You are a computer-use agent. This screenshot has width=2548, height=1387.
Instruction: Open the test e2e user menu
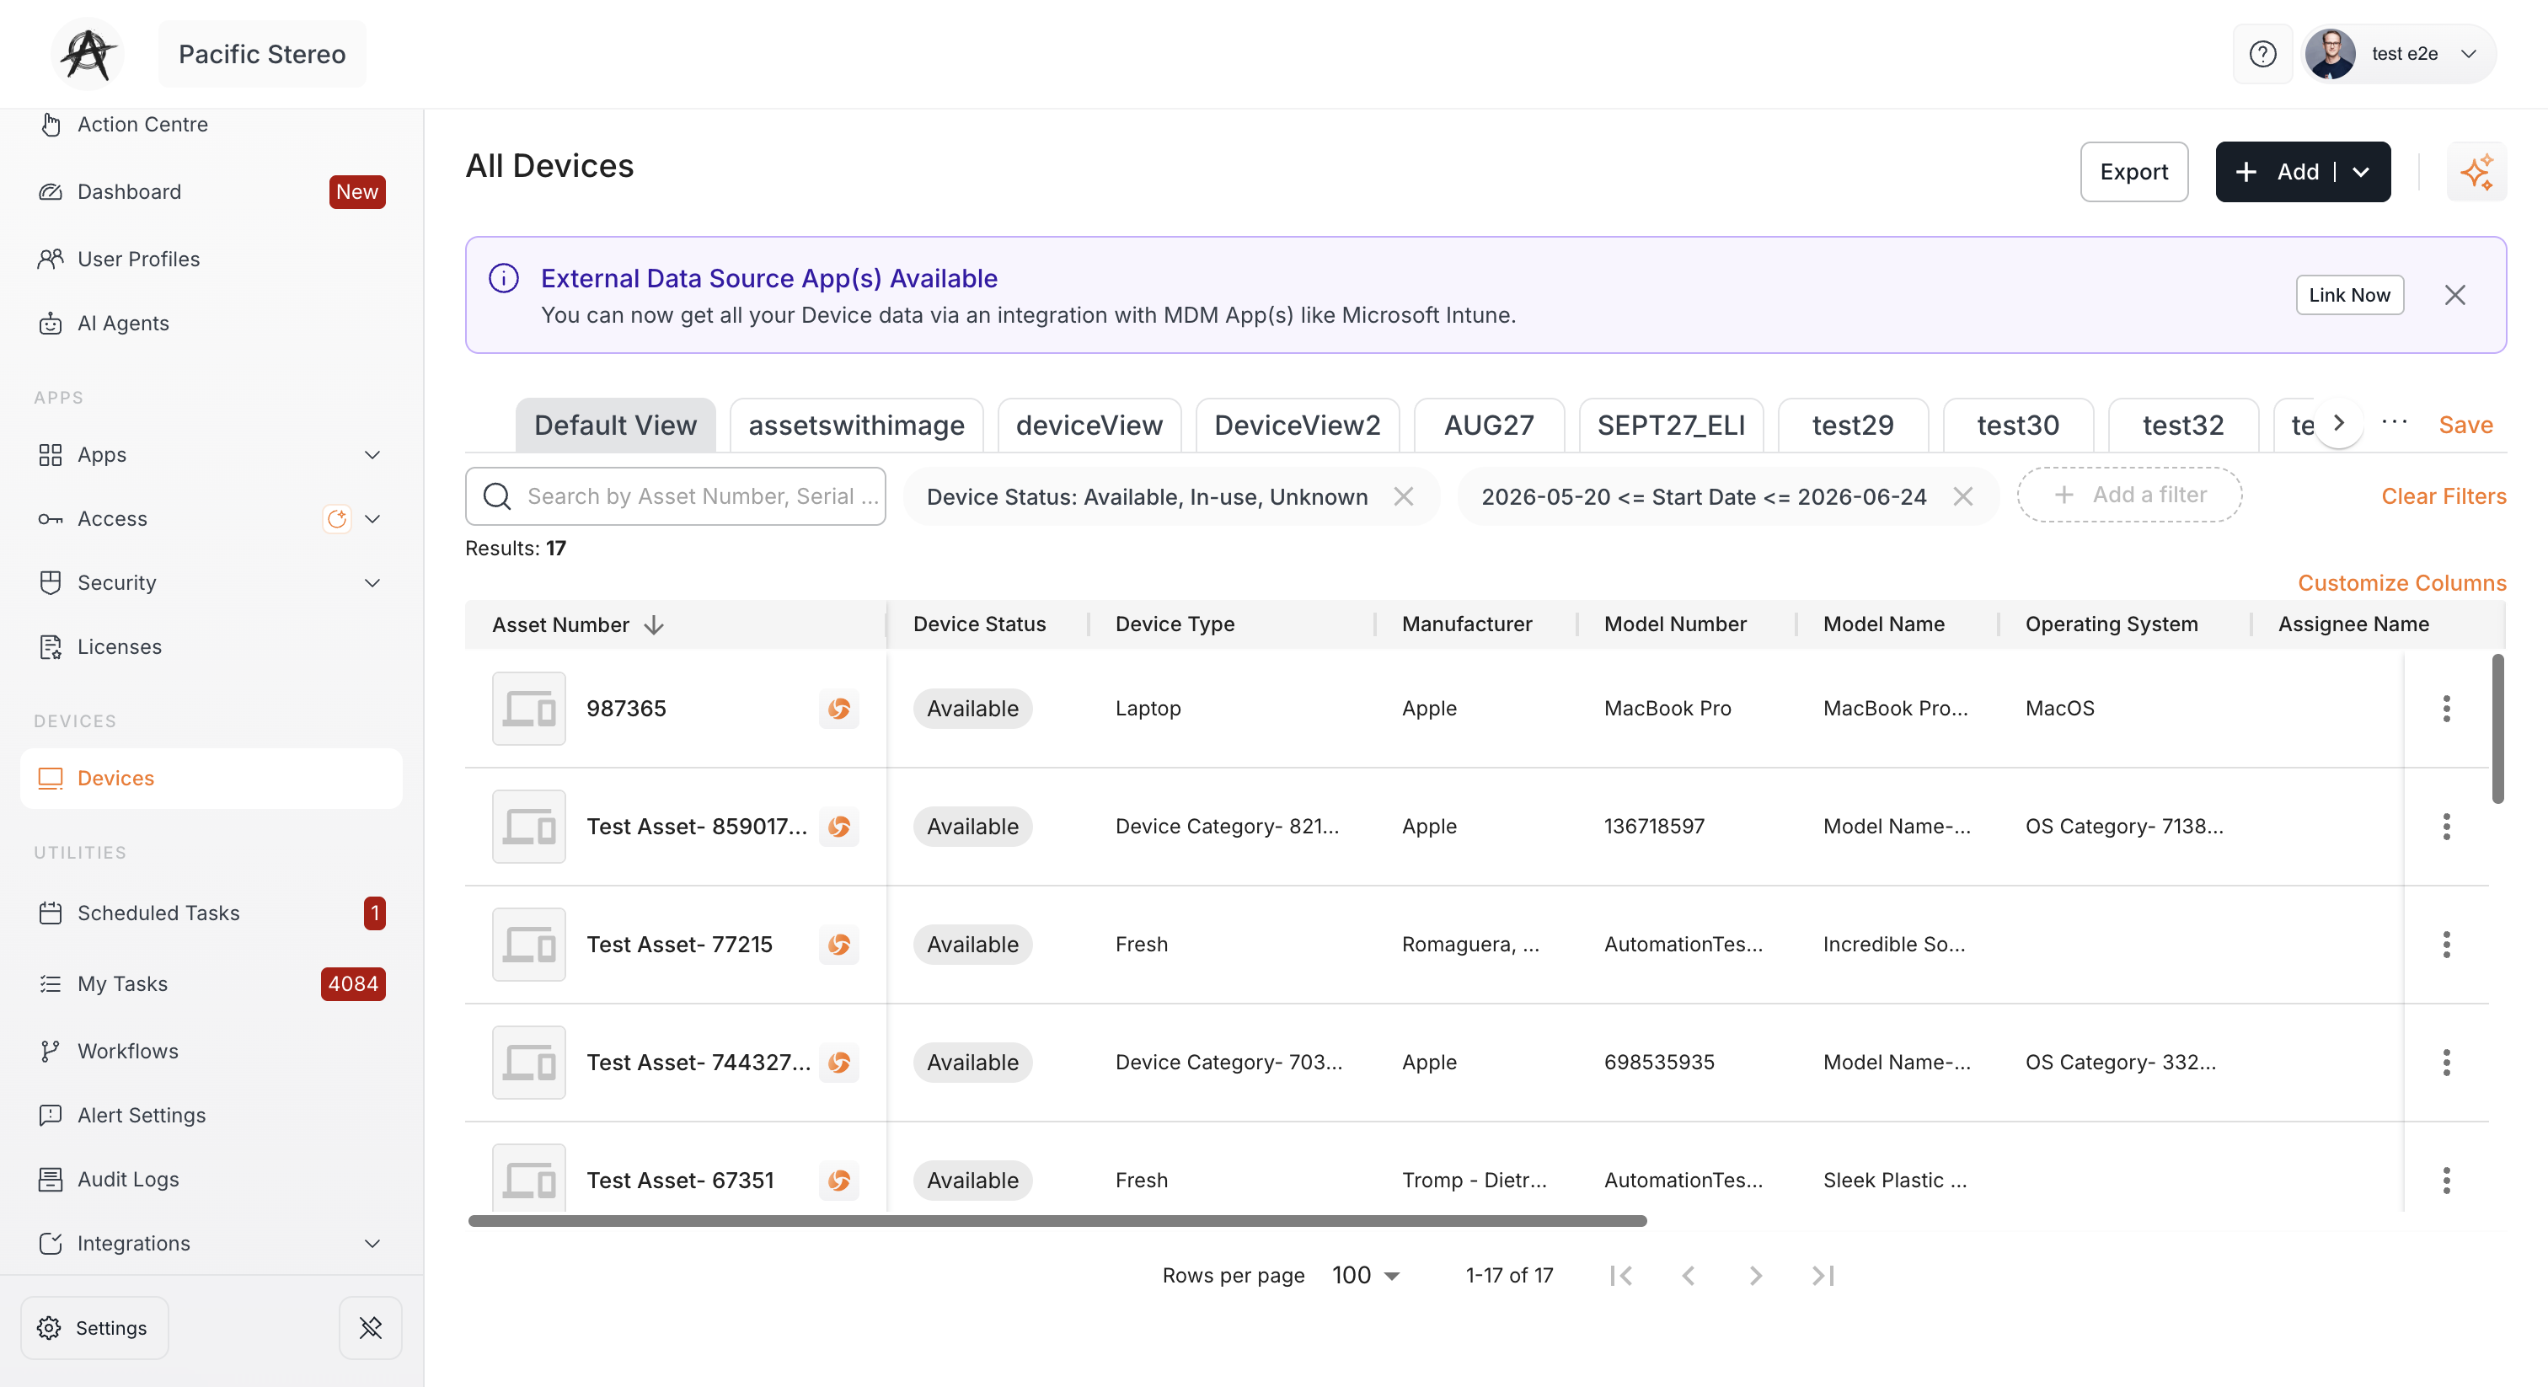tap(2399, 53)
